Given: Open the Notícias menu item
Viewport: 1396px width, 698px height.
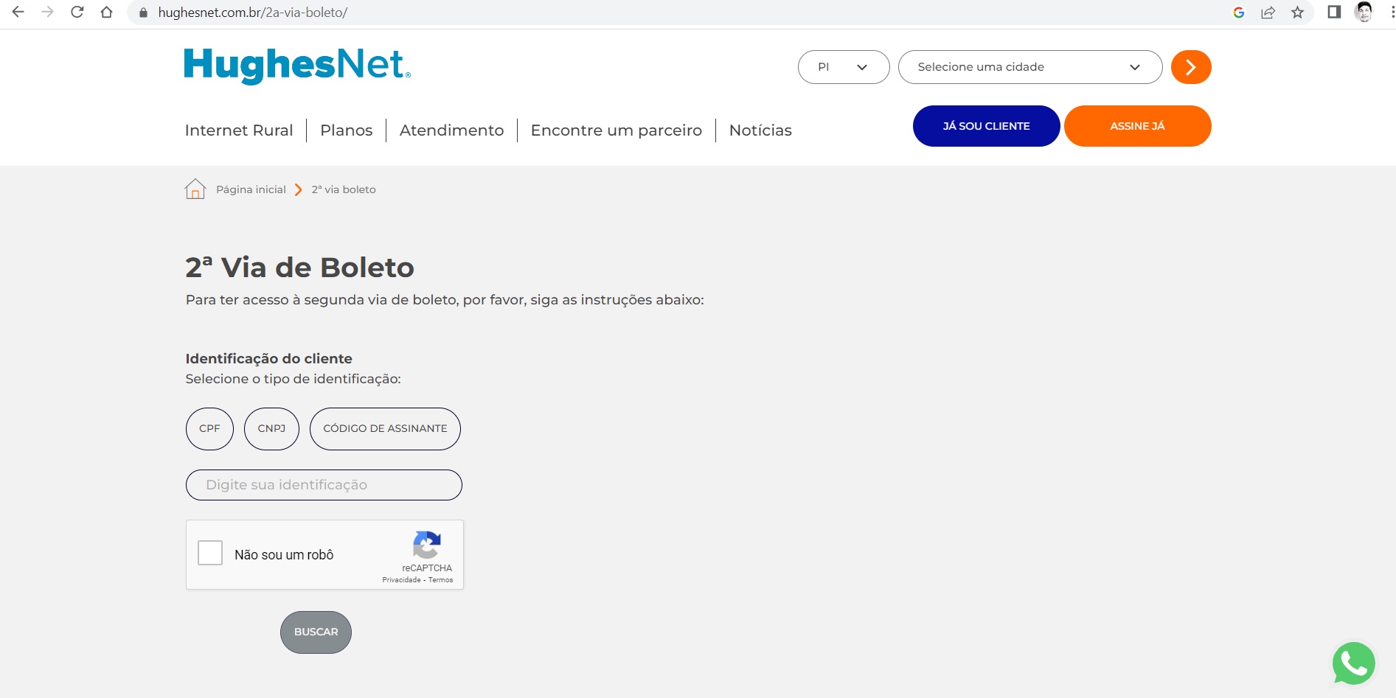Looking at the screenshot, I should (x=760, y=130).
